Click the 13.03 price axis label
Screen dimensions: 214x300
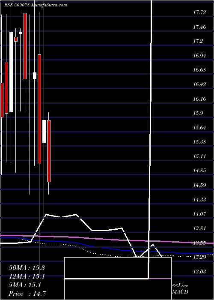point(199,272)
